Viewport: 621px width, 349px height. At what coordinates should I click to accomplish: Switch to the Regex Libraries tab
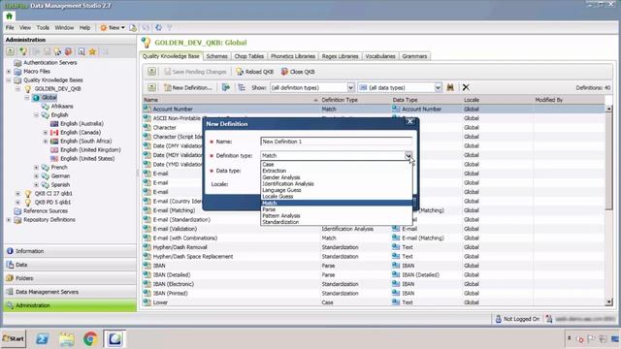(340, 56)
